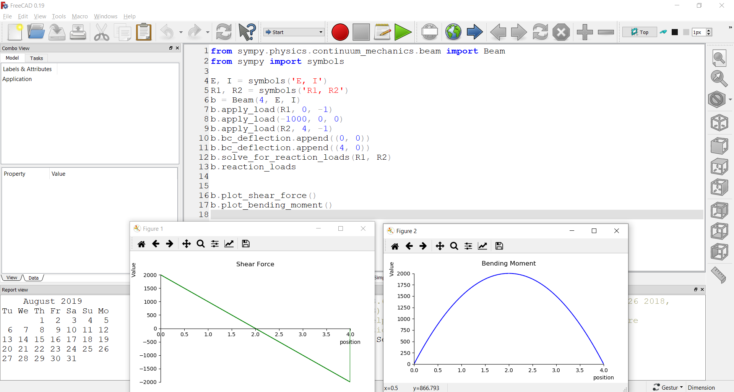Image resolution: width=734 pixels, height=392 pixels.
Task: Open the Gestur navigation style dropdown
Action: (667, 387)
